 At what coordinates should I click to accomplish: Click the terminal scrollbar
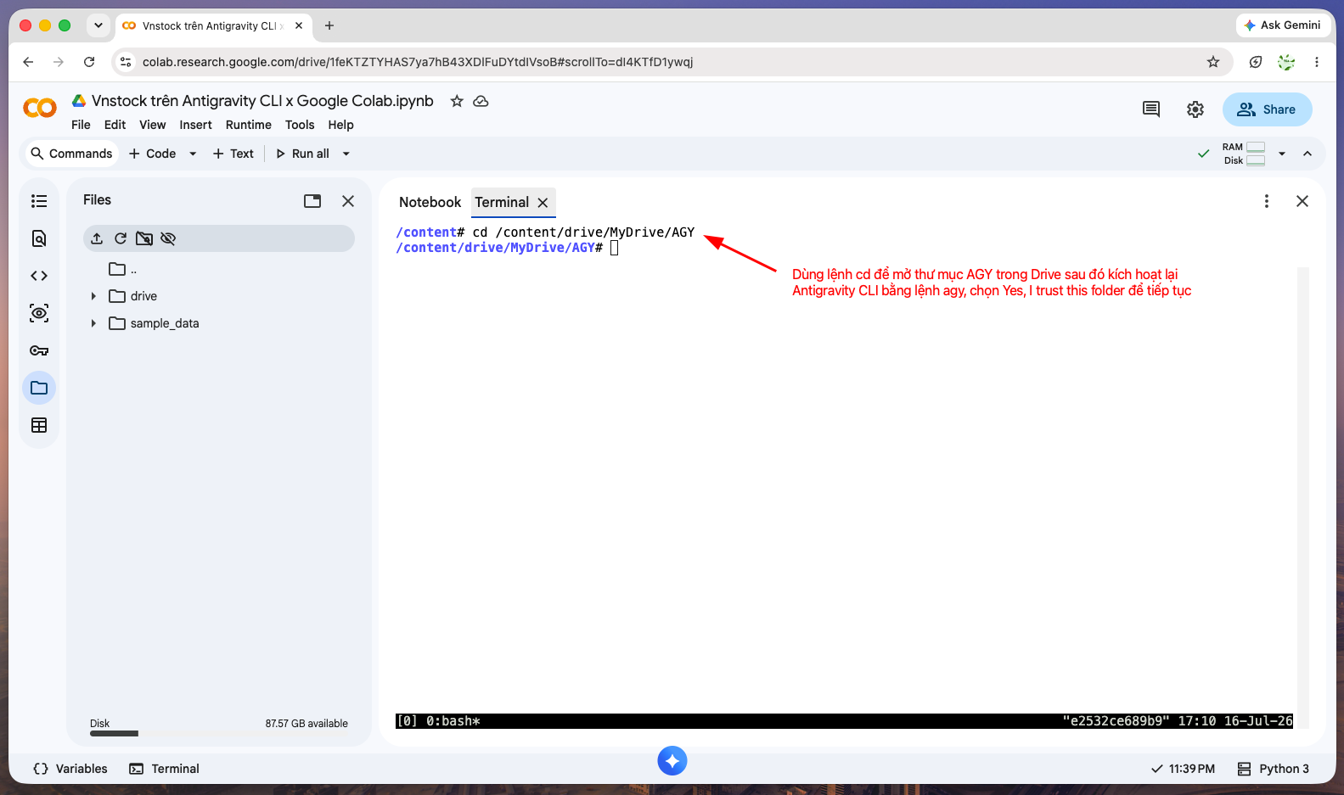(1303, 497)
